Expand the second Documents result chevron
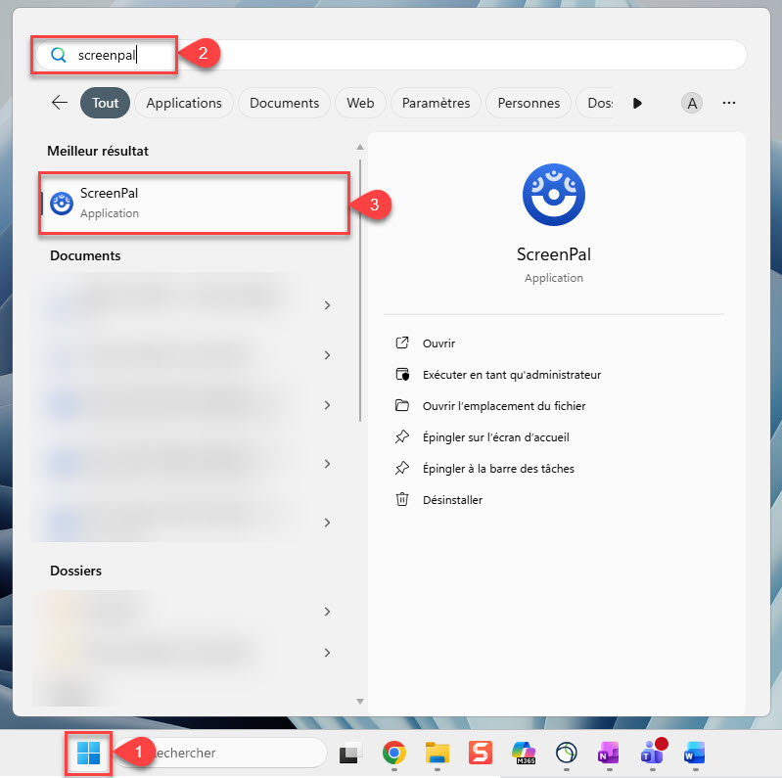 point(327,355)
